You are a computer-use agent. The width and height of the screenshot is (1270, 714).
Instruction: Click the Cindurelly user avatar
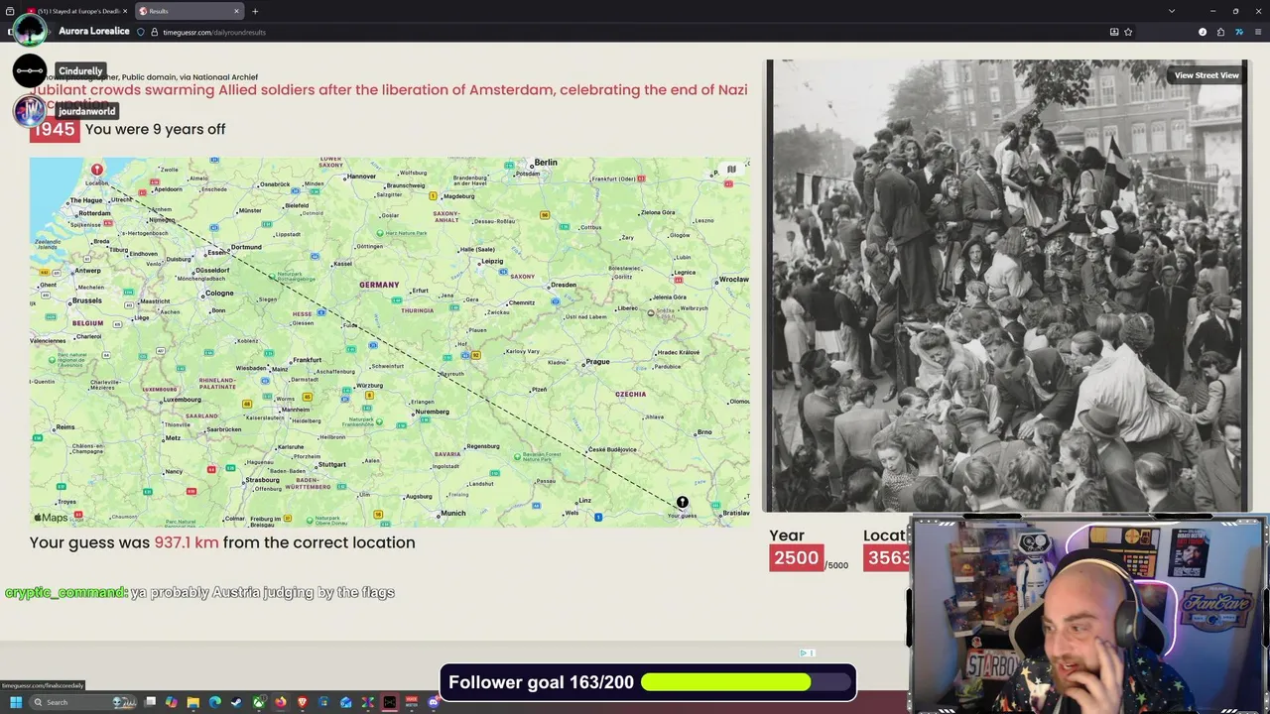click(29, 70)
